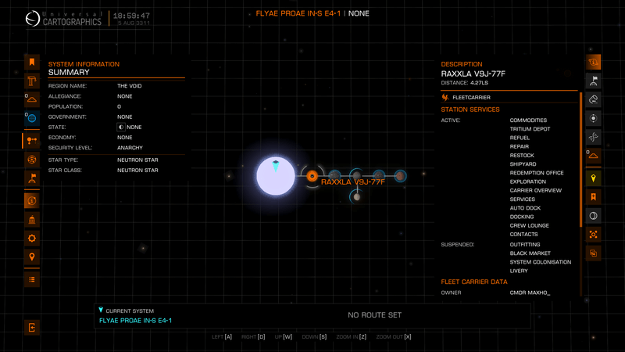The image size is (625, 352).
Task: Click the CARRIER OVERVIEW service entry
Action: tap(536, 190)
